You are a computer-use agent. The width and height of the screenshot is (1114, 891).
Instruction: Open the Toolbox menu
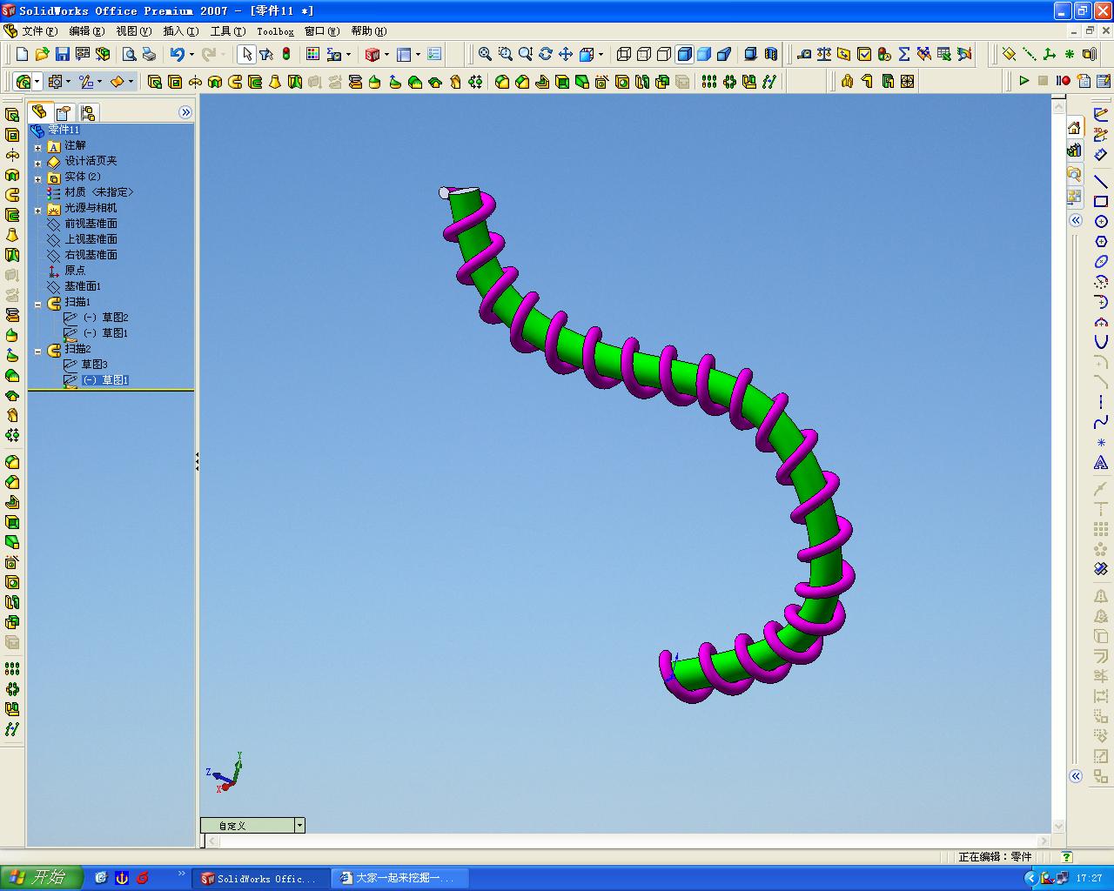pos(275,31)
